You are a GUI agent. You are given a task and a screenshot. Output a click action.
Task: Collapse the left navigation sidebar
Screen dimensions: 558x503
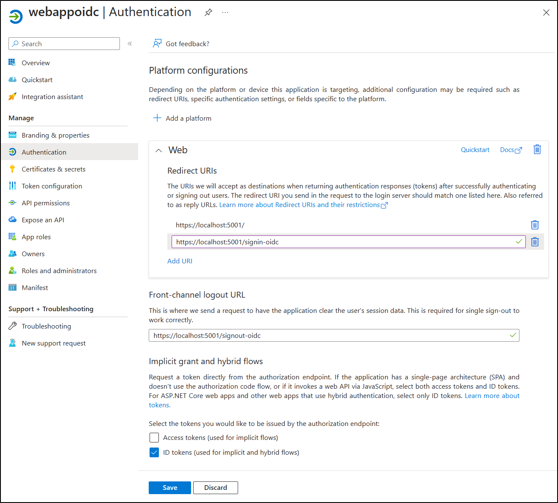pos(130,43)
